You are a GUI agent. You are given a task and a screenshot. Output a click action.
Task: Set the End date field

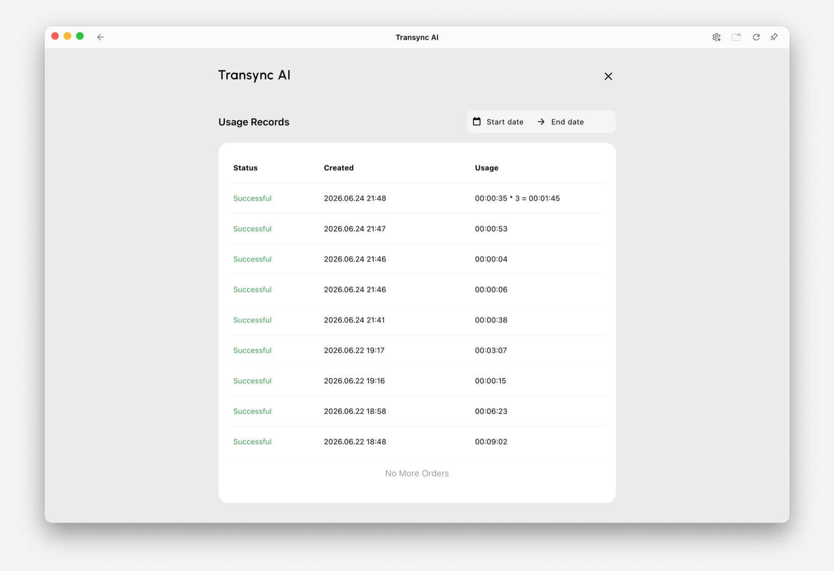tap(567, 122)
